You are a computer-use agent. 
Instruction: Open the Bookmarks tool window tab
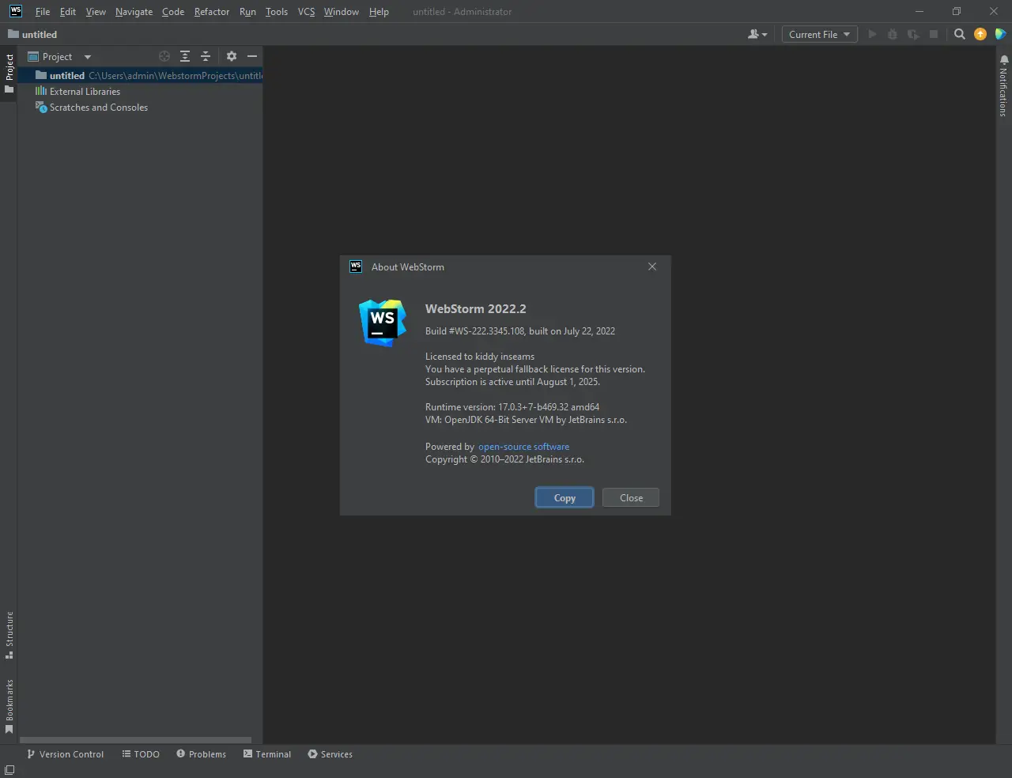point(9,706)
